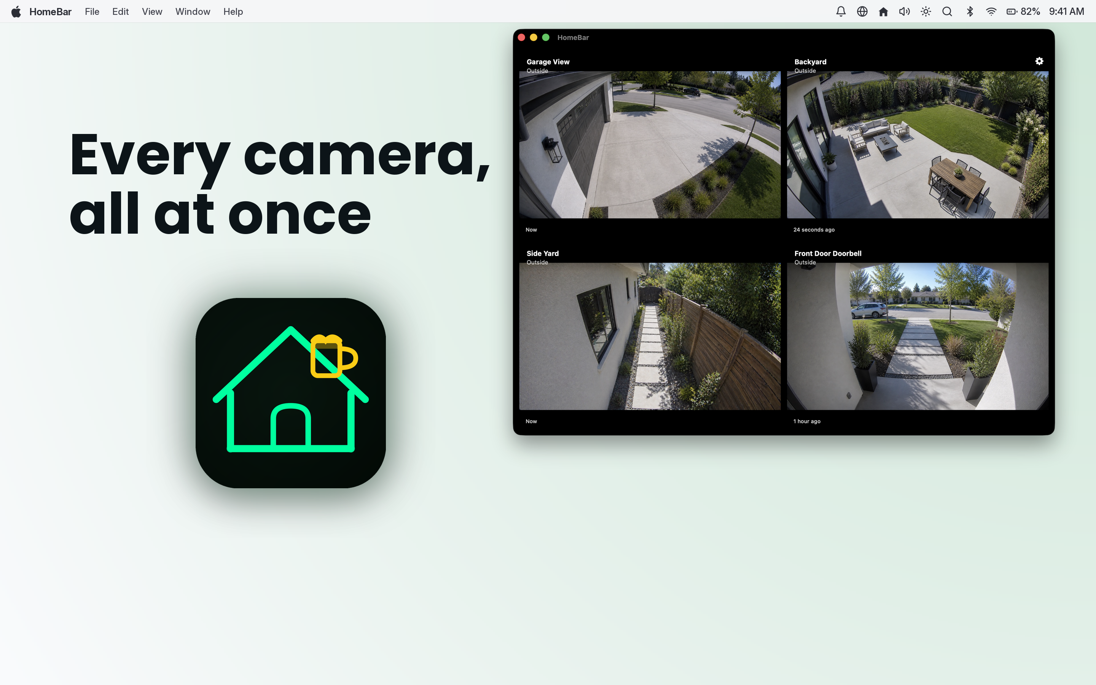Click the Backyard title label

810,62
